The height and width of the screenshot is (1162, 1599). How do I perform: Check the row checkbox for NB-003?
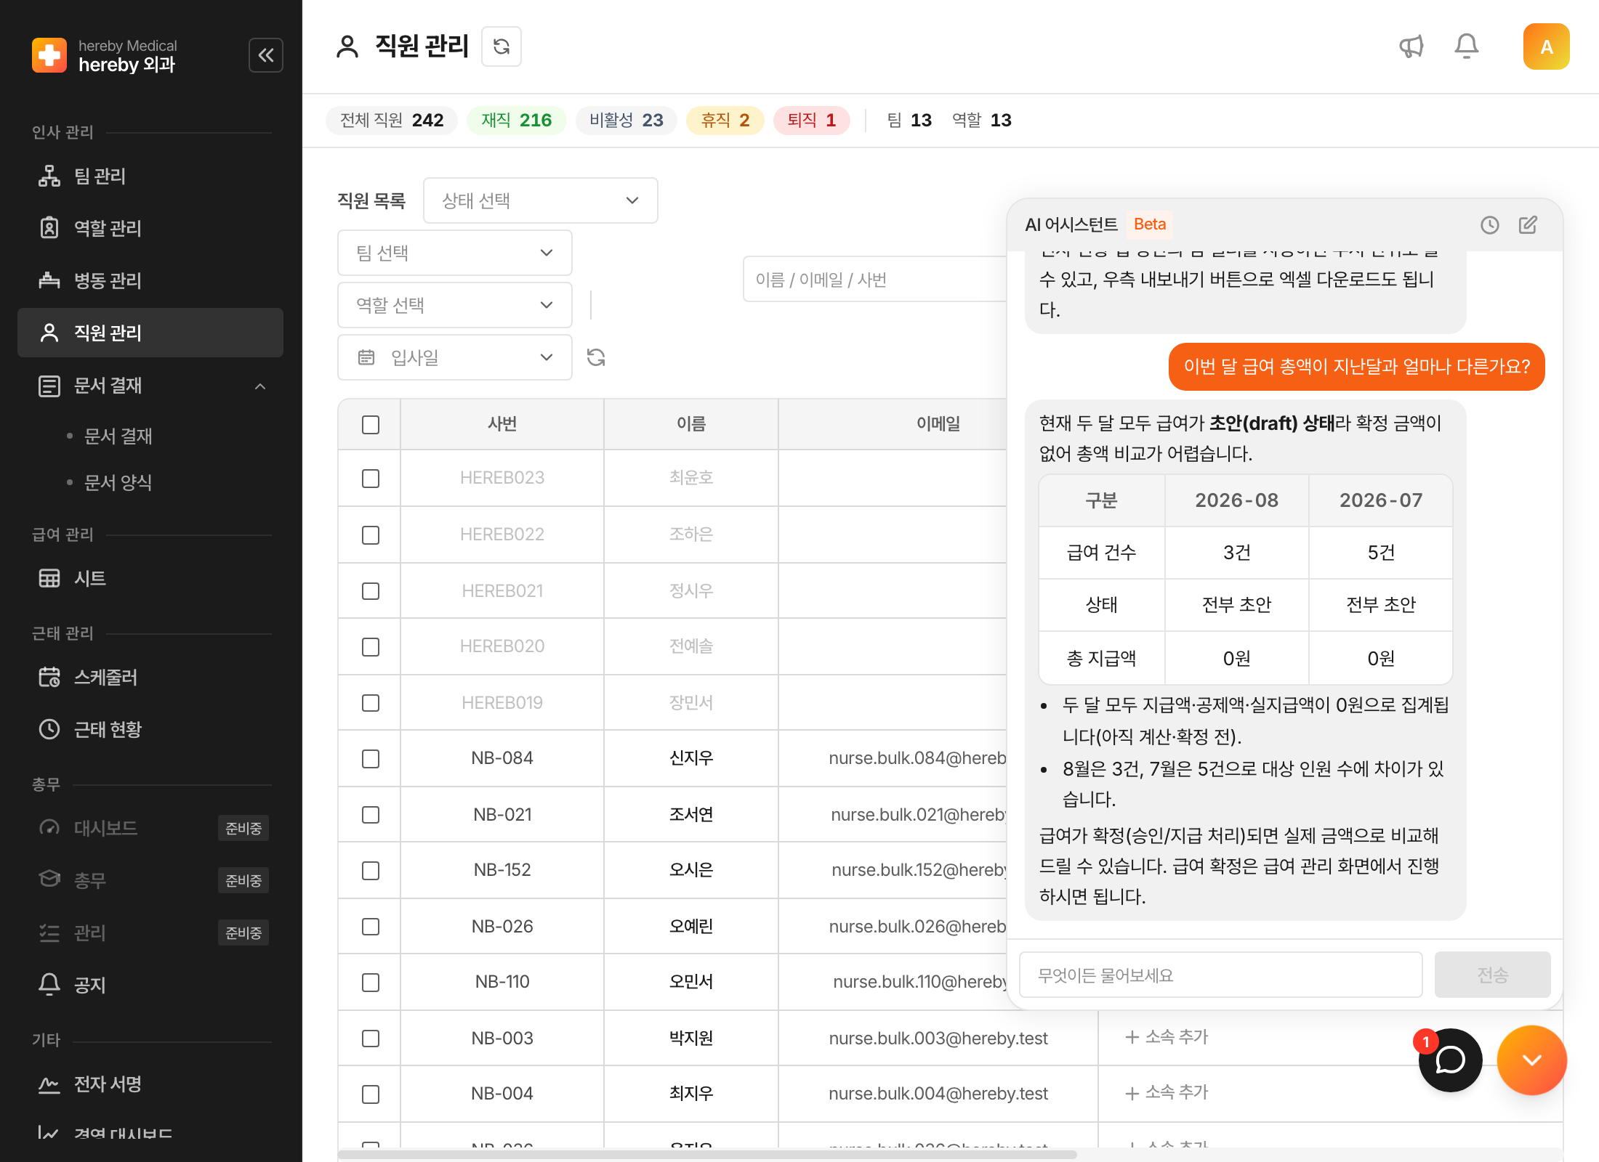(371, 1039)
